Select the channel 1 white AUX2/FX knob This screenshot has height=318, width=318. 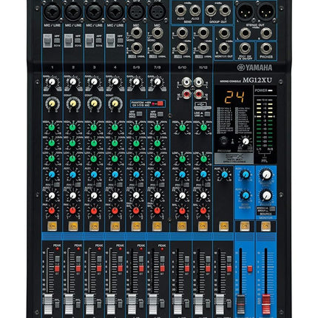pos(52,195)
